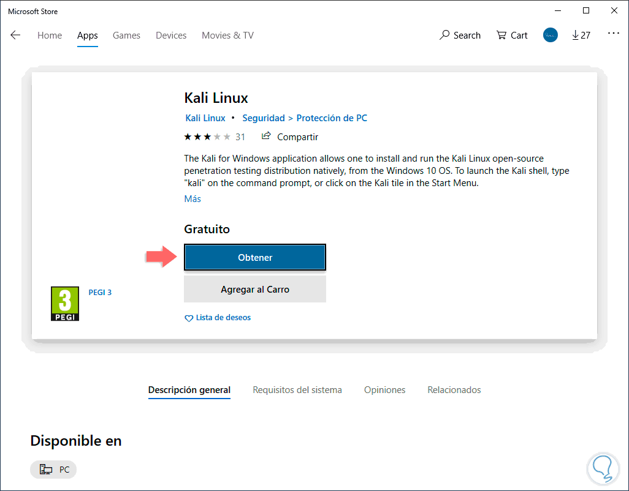Show the Opiniones section
This screenshot has height=491, width=629.
coord(384,390)
